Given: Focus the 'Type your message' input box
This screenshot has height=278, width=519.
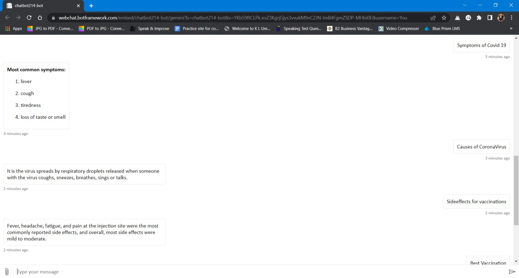Looking at the screenshot, I should coord(259,272).
